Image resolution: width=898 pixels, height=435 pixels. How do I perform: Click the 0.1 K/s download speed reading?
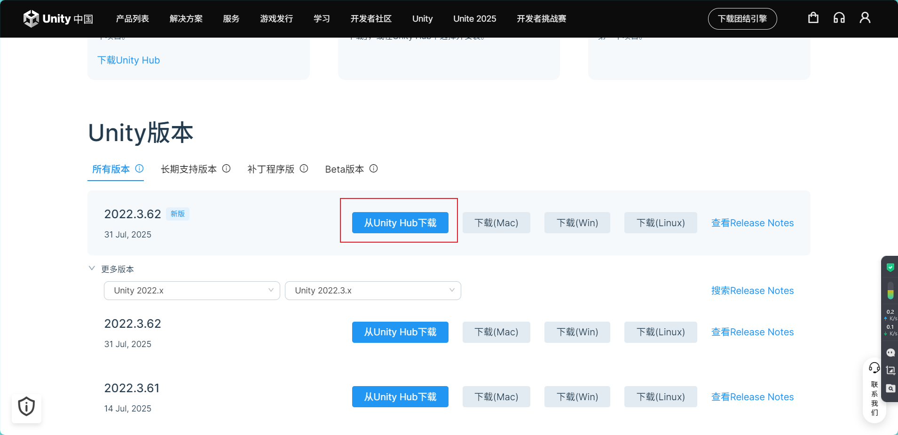pyautogui.click(x=890, y=330)
